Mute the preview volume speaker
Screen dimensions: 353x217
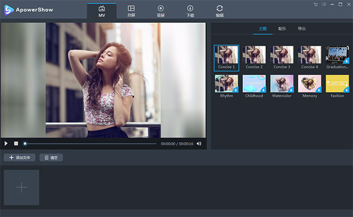tap(199, 143)
